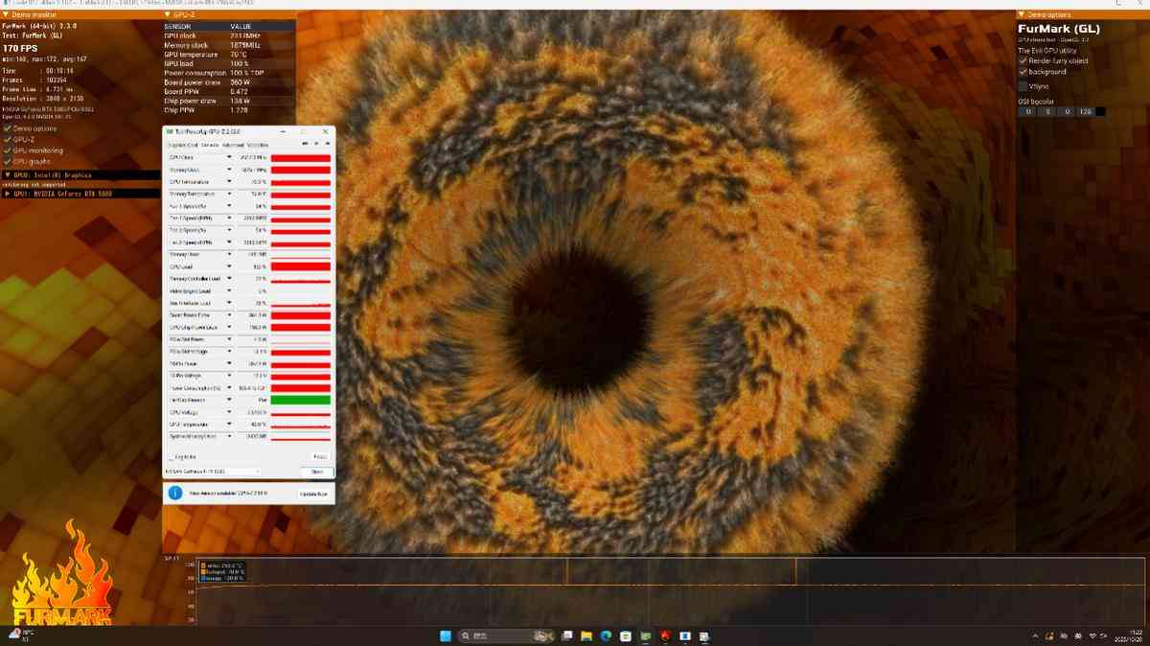Image resolution: width=1150 pixels, height=646 pixels.
Task: Open the GPU Clock sensor dropdown arrow
Action: point(229,156)
